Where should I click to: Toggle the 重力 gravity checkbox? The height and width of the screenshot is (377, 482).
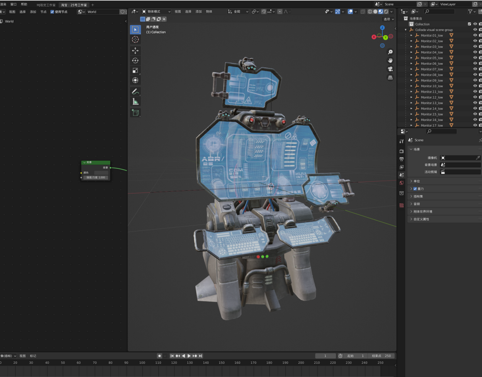click(415, 189)
